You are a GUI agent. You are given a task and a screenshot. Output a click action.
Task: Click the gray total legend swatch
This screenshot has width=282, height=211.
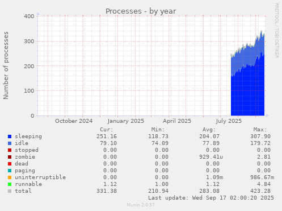pyautogui.click(x=10, y=191)
